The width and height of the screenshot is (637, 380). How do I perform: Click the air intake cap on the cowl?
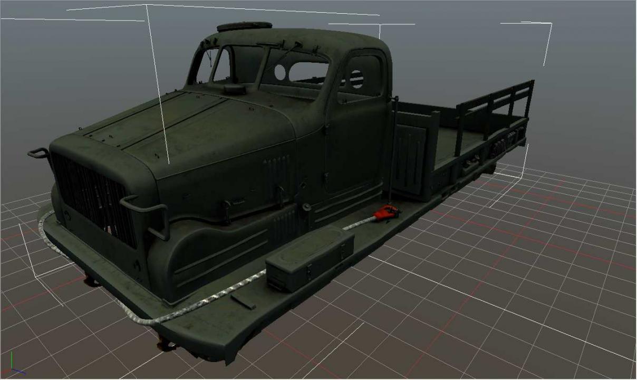tap(233, 89)
